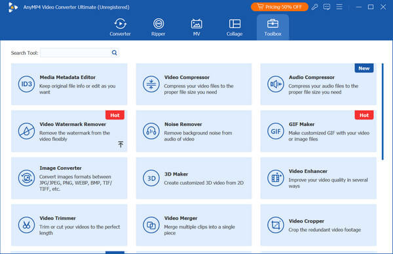The width and height of the screenshot is (393, 254).
Task: Click the Image Converter icon
Action: pyautogui.click(x=27, y=178)
